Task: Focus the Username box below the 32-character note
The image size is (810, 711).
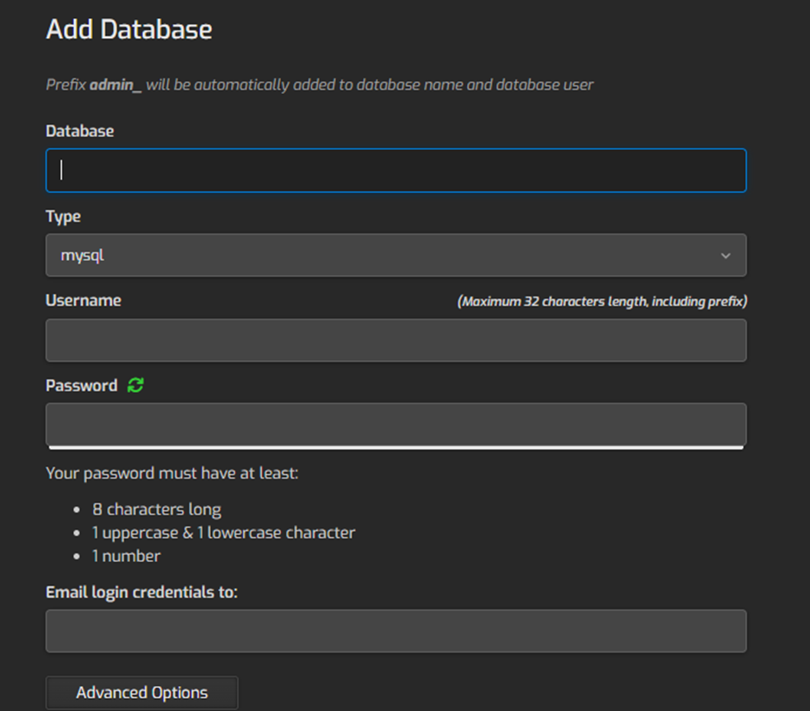Action: tap(396, 340)
